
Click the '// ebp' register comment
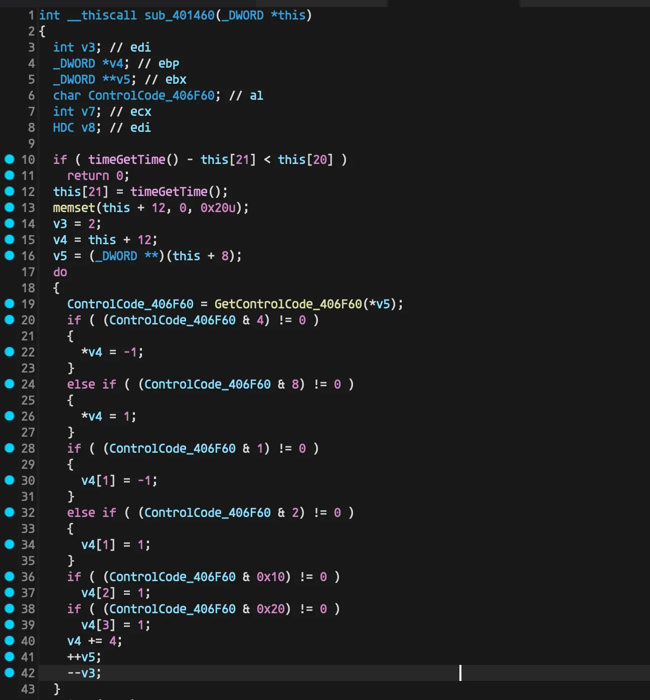(158, 63)
